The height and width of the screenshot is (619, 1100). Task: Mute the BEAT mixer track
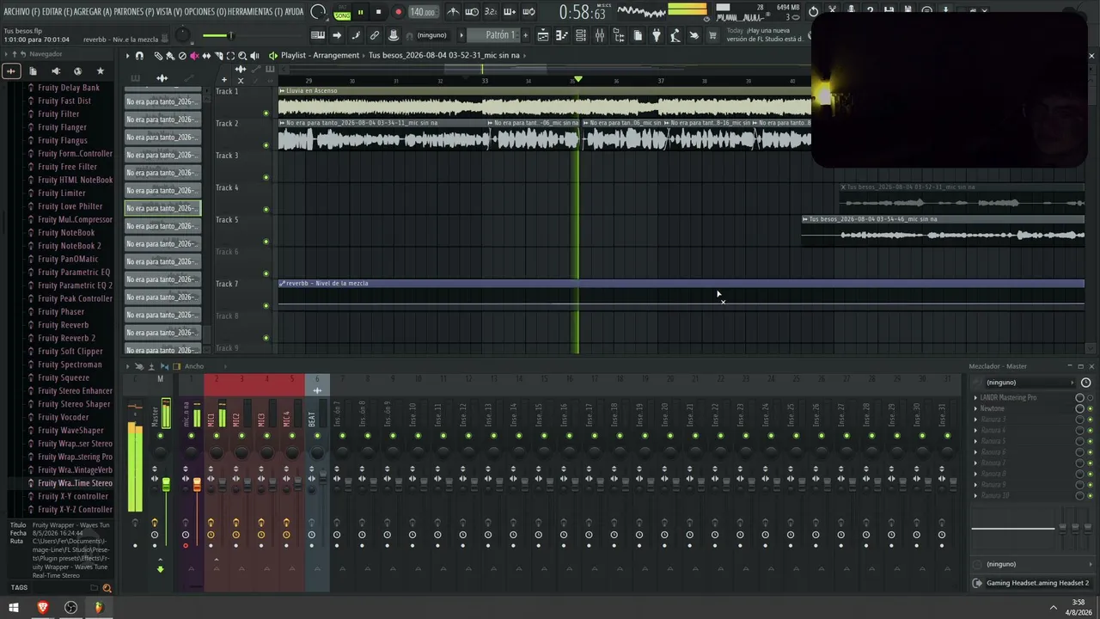pos(317,436)
